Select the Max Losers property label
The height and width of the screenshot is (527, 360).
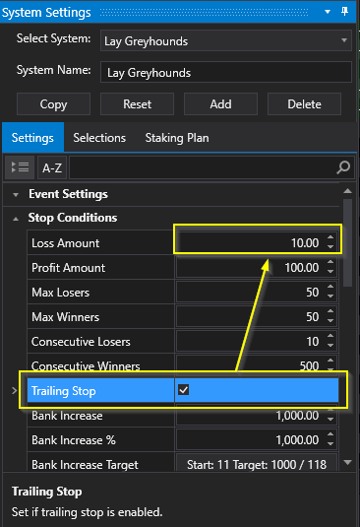coord(60,293)
